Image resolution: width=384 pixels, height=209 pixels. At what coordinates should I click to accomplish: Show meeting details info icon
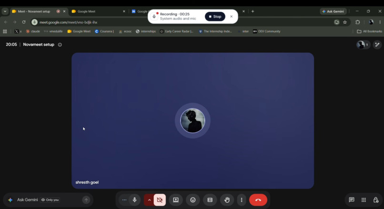tap(60, 45)
